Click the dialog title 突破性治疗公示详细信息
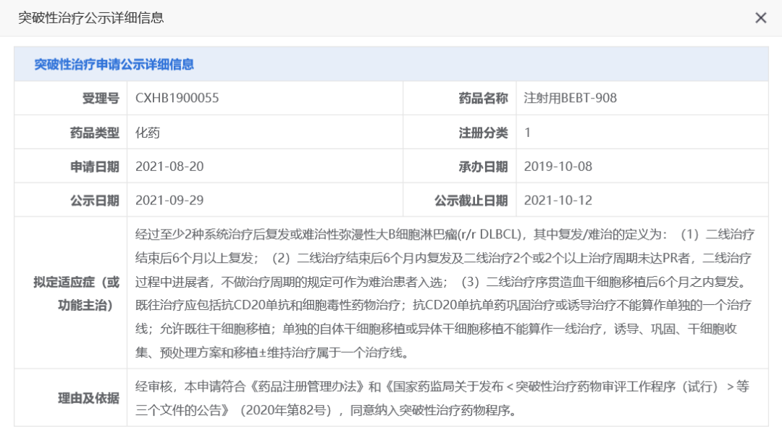This screenshot has height=439, width=782. click(x=91, y=18)
